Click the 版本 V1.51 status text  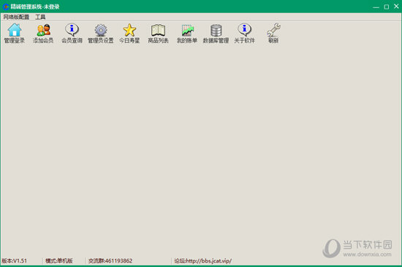point(15,261)
